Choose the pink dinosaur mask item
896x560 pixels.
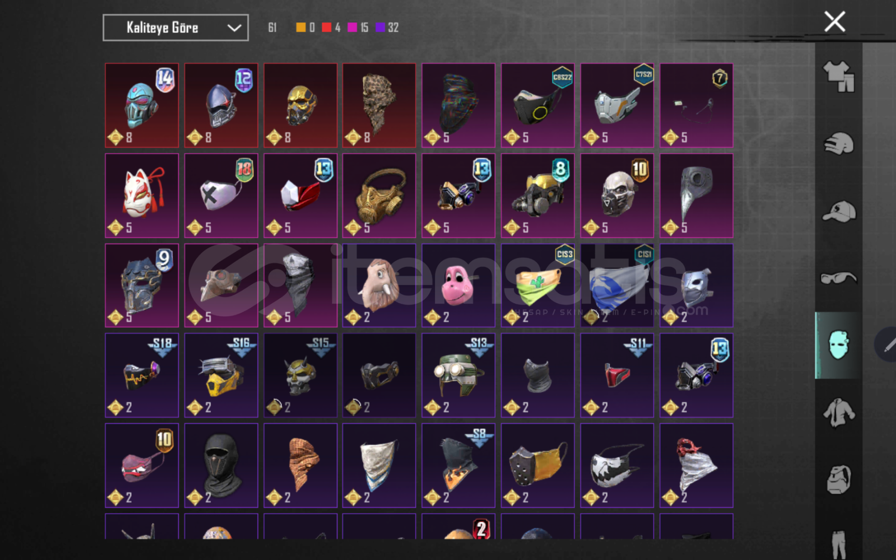pos(458,285)
